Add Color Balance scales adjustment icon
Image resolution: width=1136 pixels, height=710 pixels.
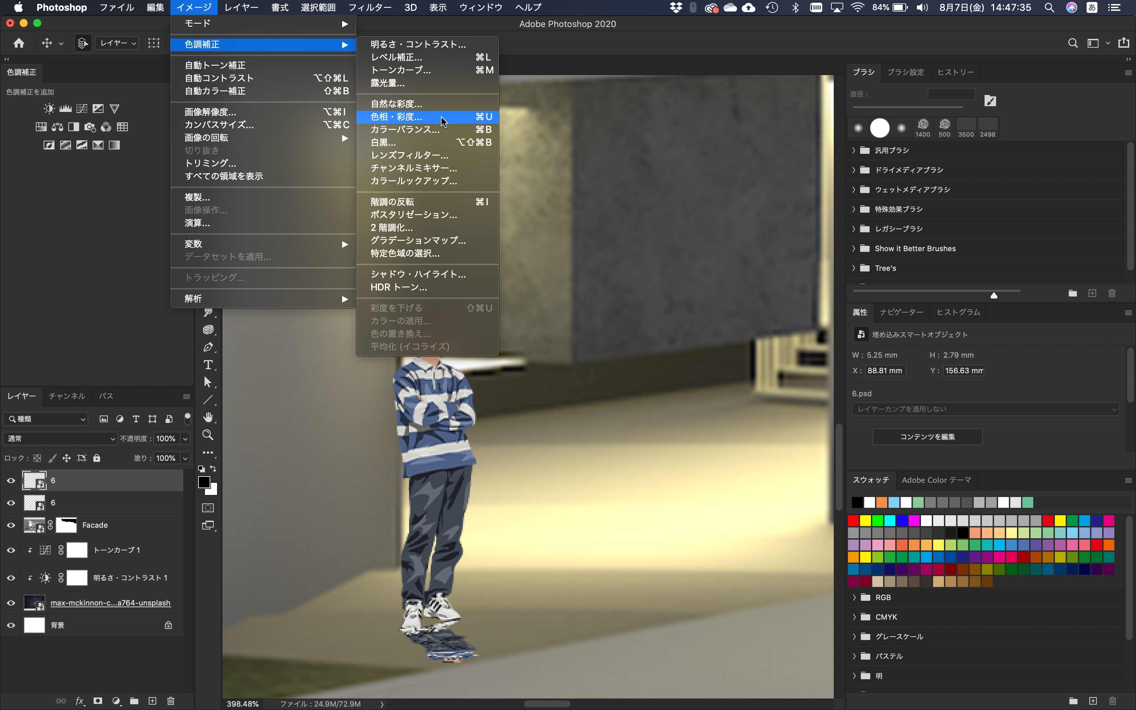[x=57, y=127]
